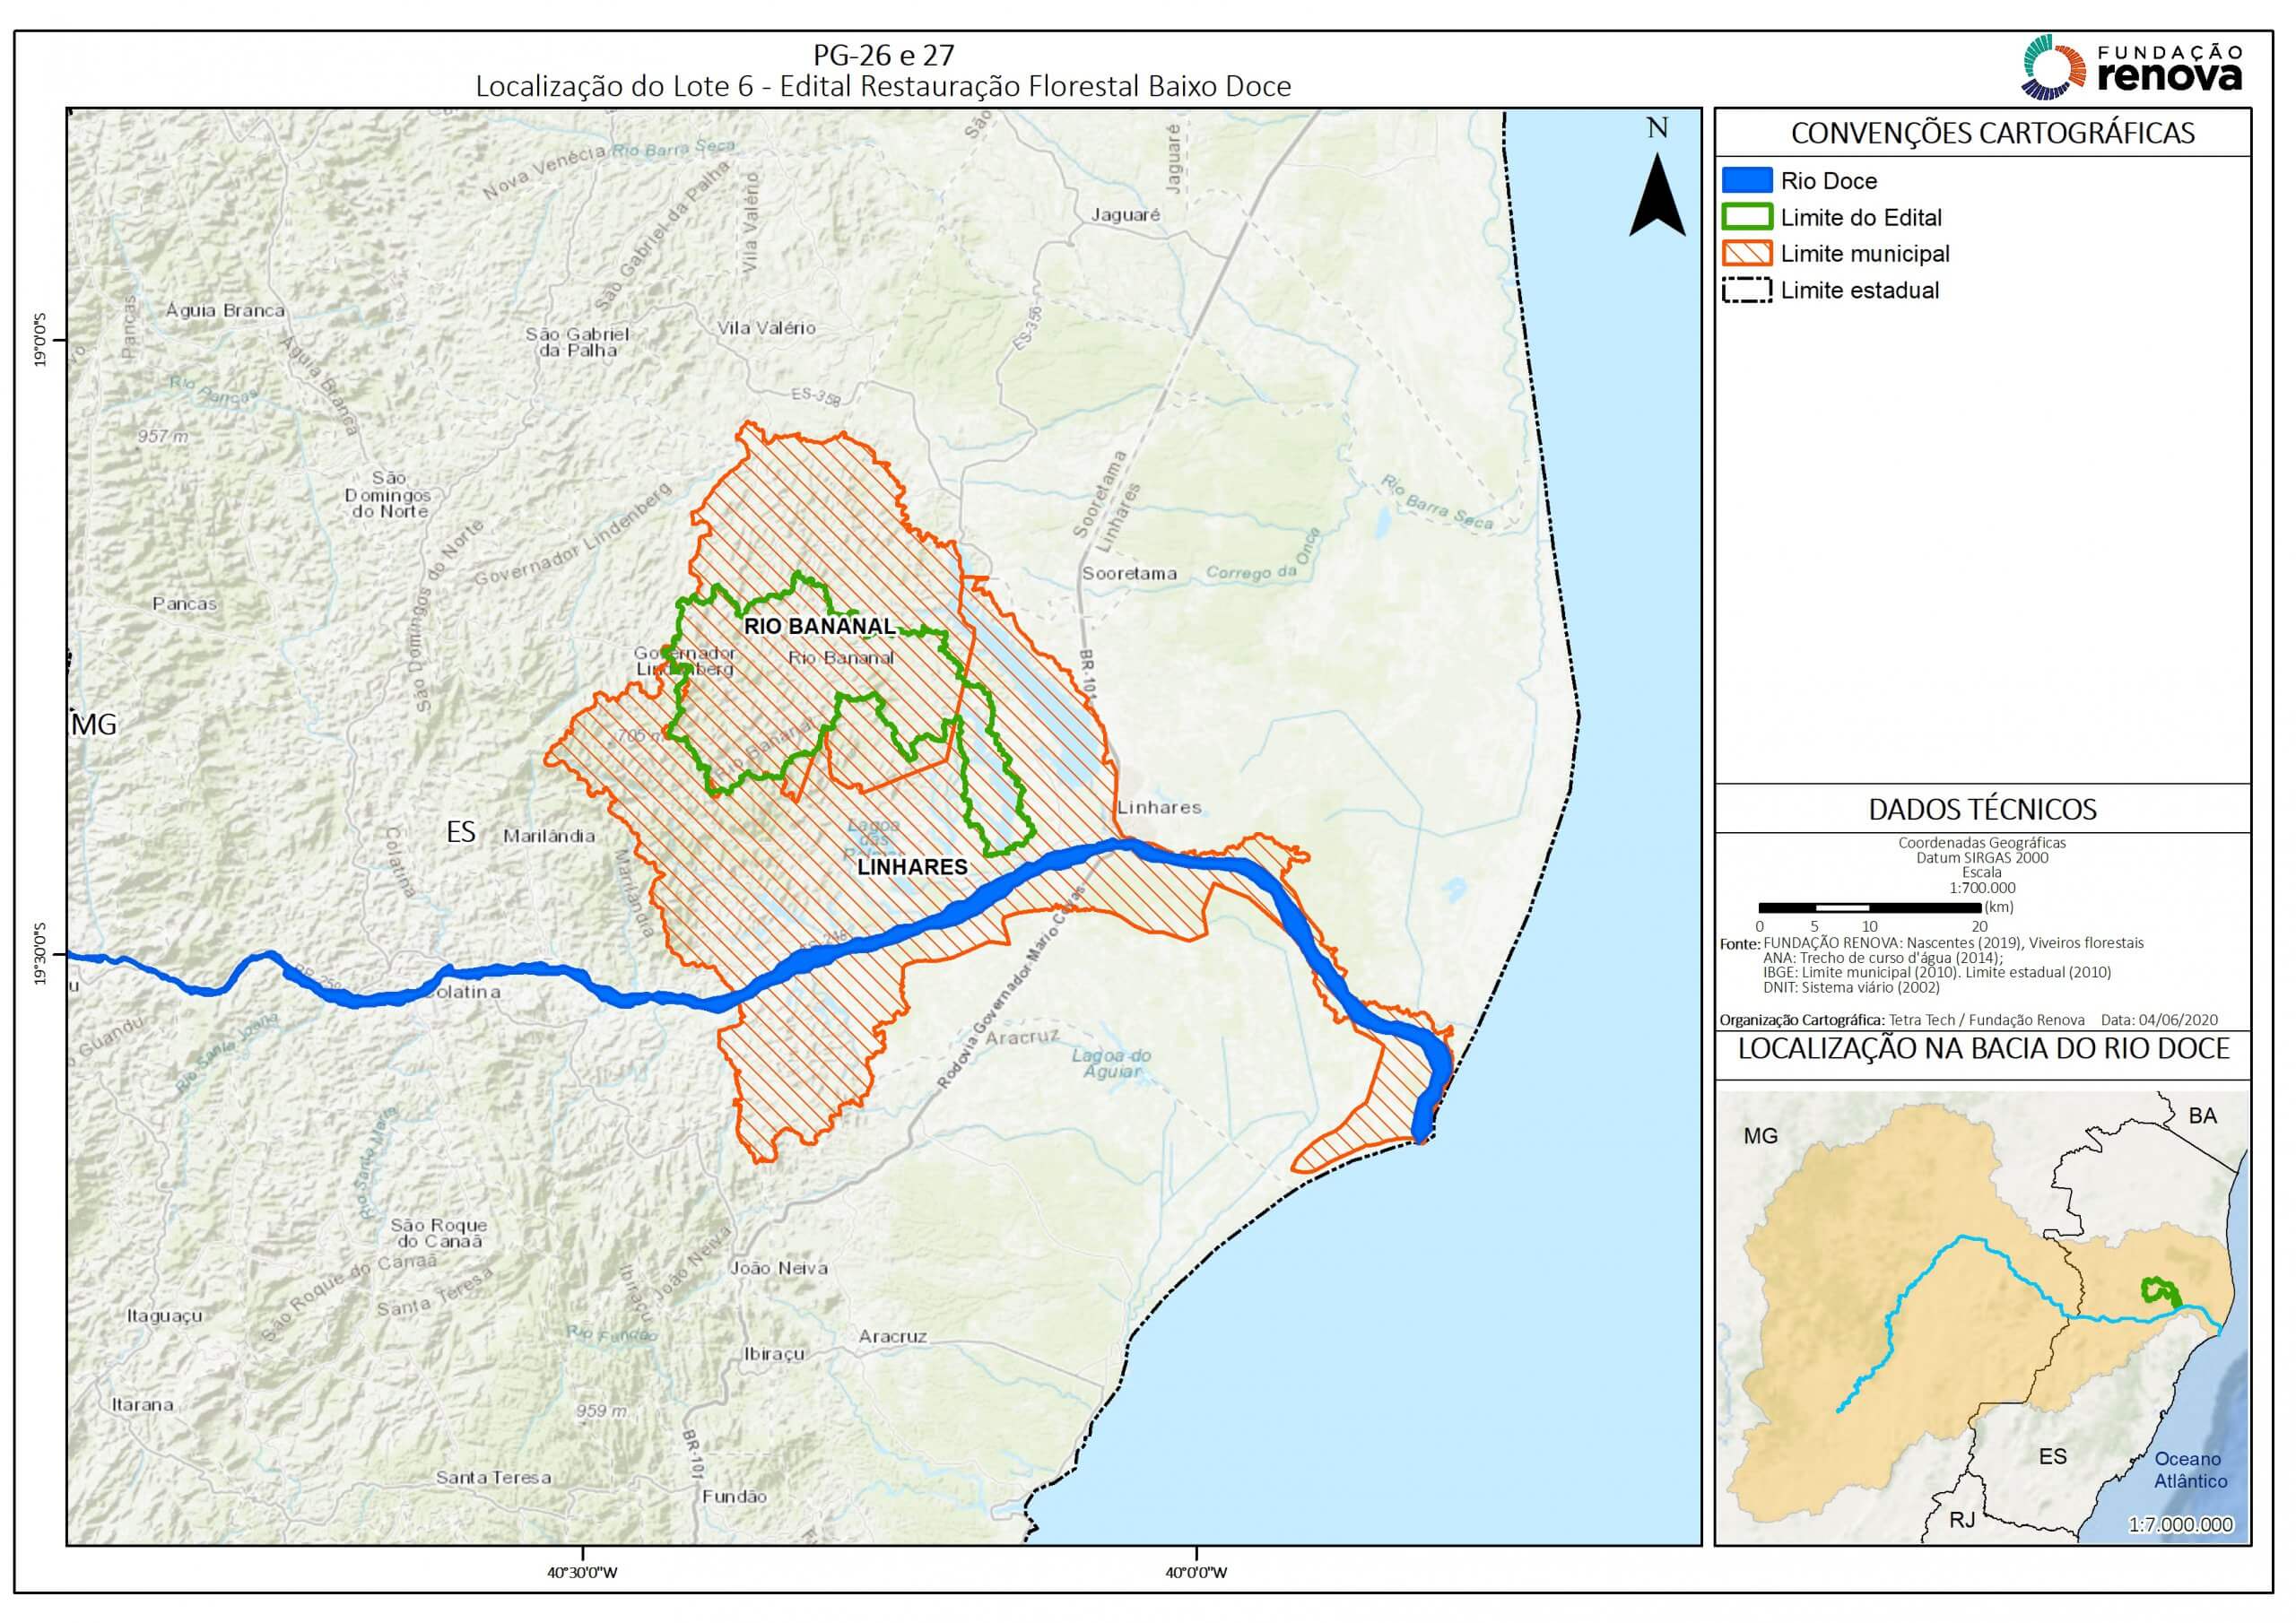Click the map title text PG-26 e 27
This screenshot has width=2296, height=1623.
coord(883,54)
